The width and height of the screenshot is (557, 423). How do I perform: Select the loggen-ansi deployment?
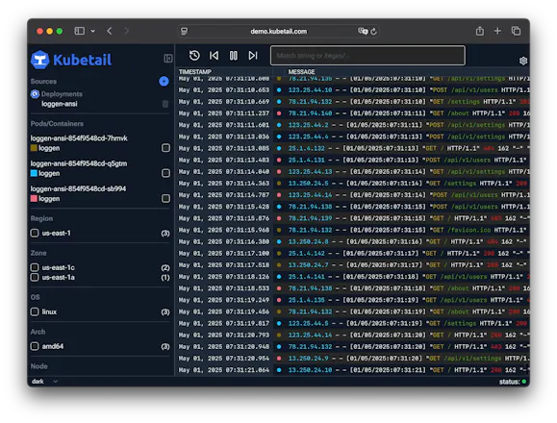[x=60, y=104]
